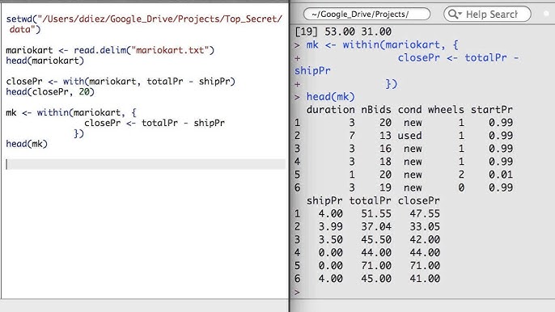Click the working directory path field
The height and width of the screenshot is (312, 555).
coord(366,15)
